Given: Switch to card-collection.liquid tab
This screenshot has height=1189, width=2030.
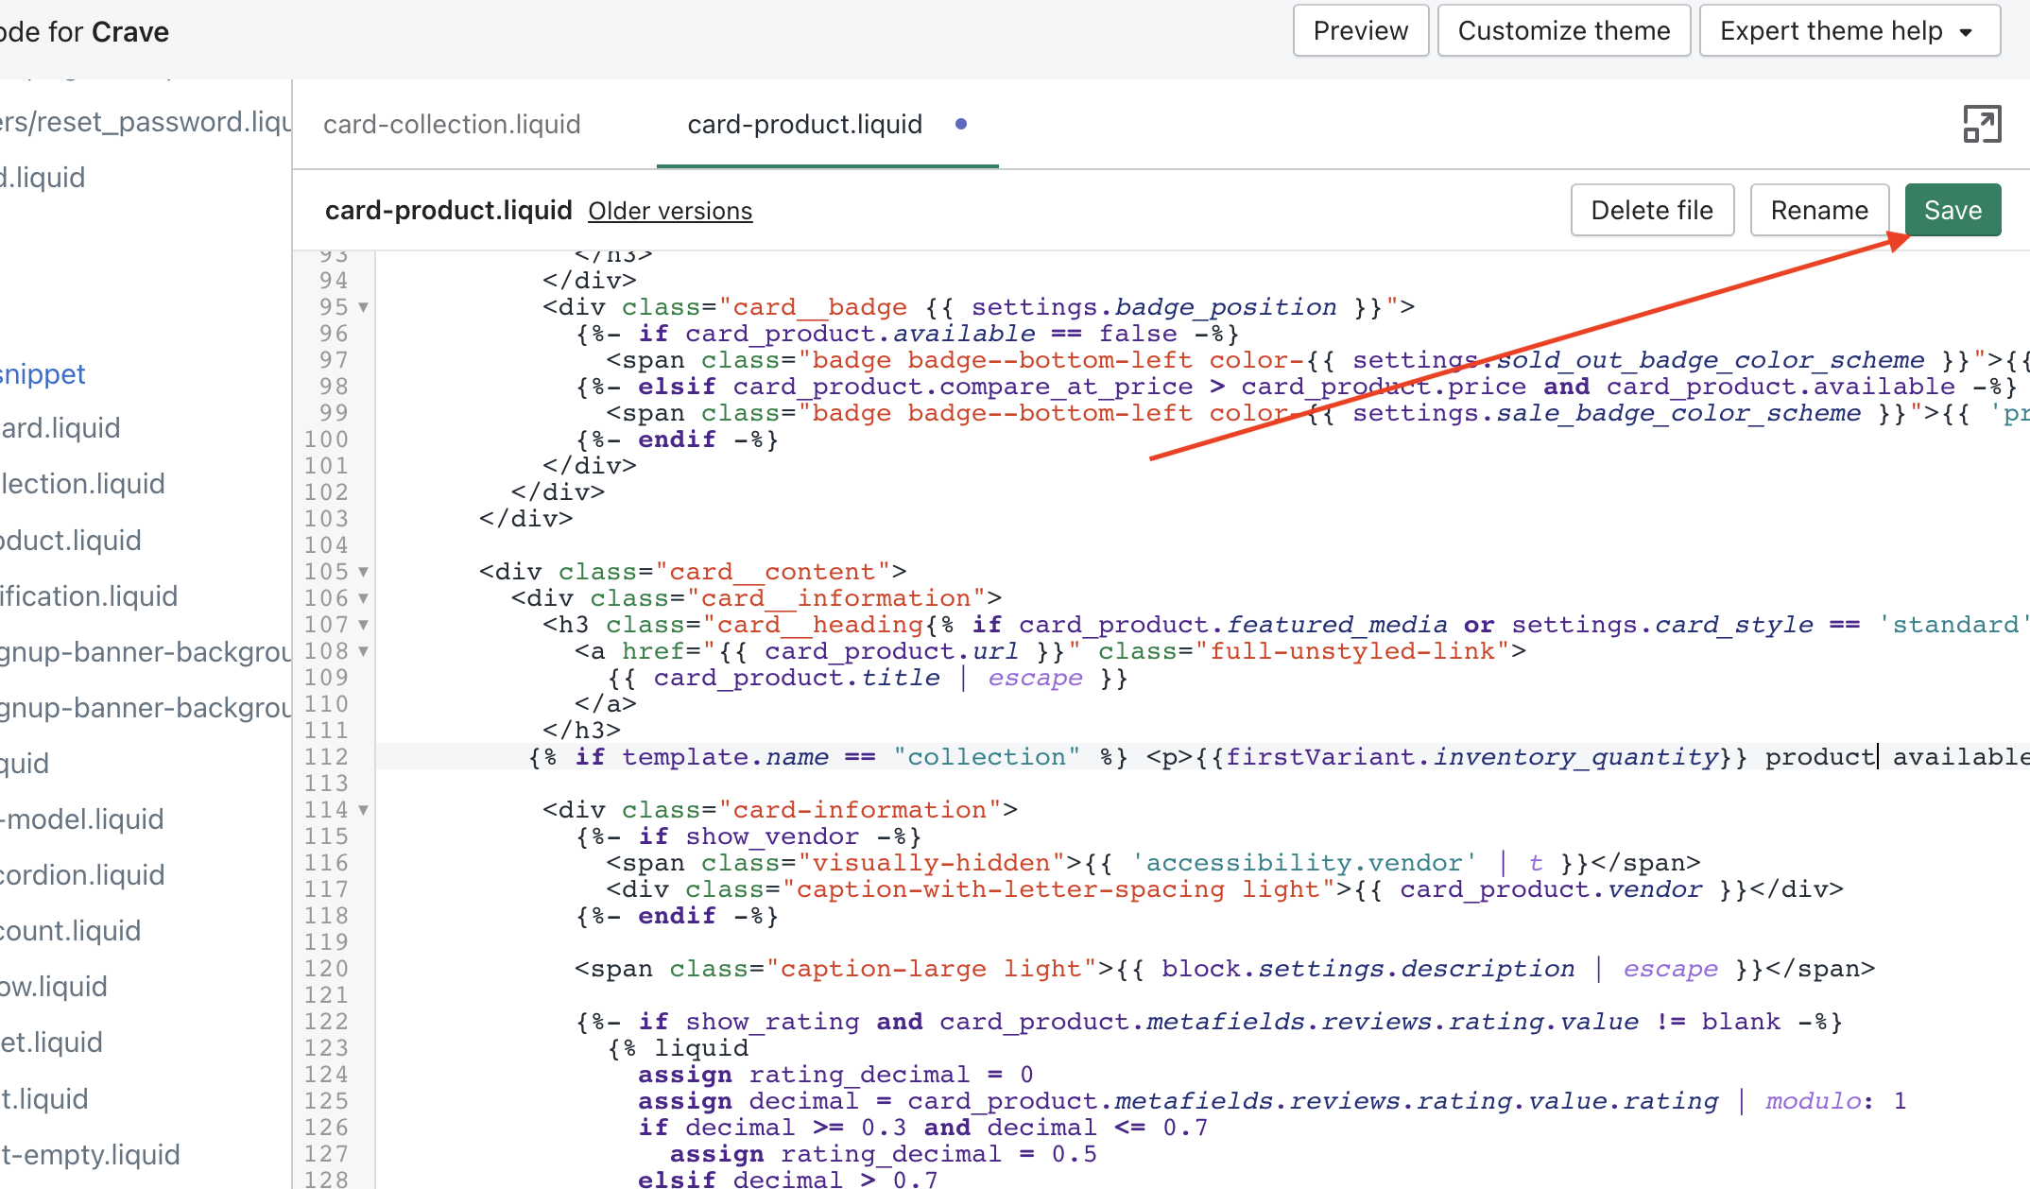Looking at the screenshot, I should tap(452, 124).
